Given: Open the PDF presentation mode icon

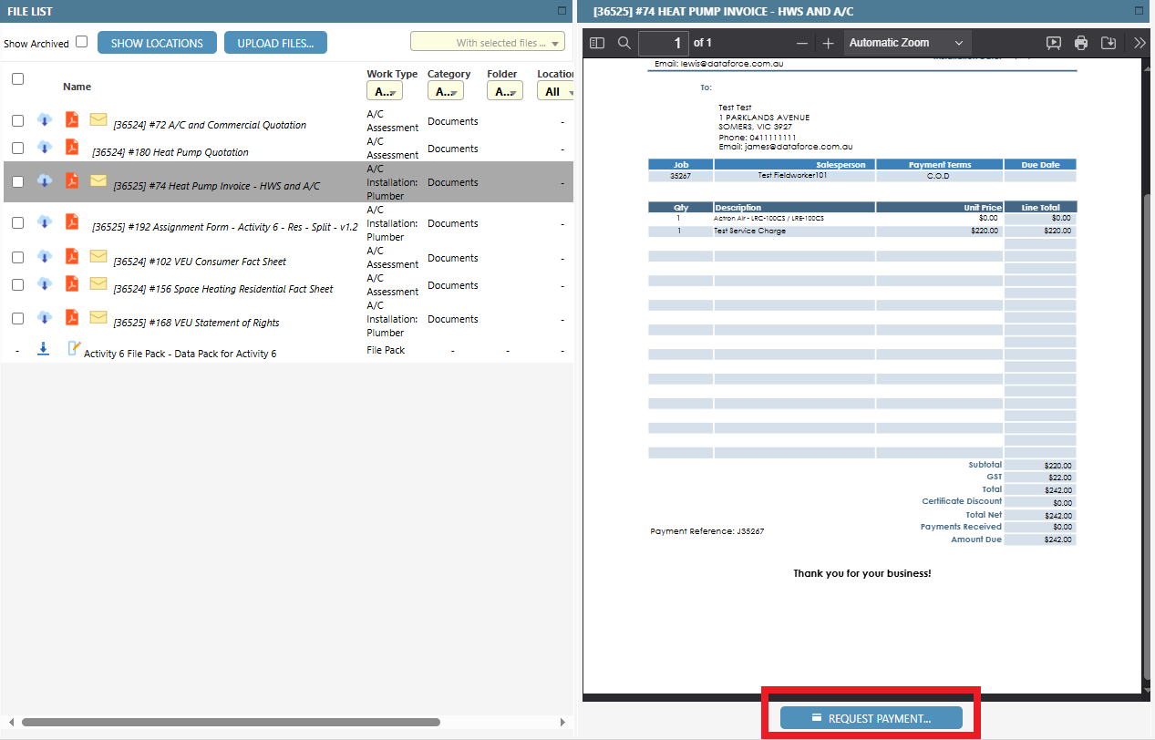Looking at the screenshot, I should click(x=1054, y=42).
